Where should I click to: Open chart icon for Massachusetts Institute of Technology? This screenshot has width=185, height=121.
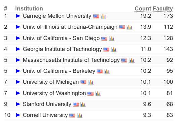(x=132, y=60)
